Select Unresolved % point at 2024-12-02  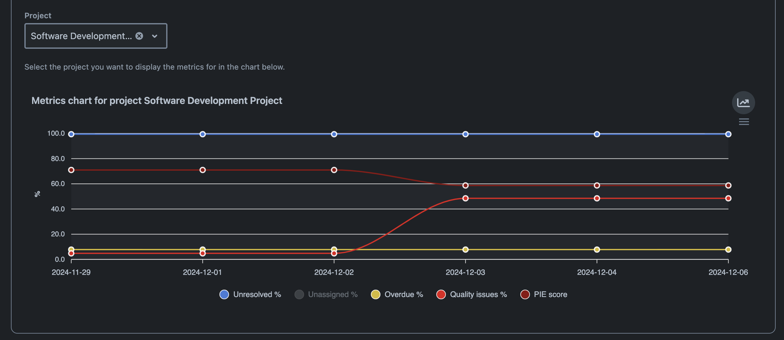[334, 134]
